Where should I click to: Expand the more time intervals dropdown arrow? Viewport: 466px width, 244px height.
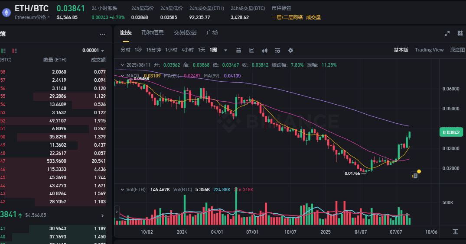pos(225,50)
